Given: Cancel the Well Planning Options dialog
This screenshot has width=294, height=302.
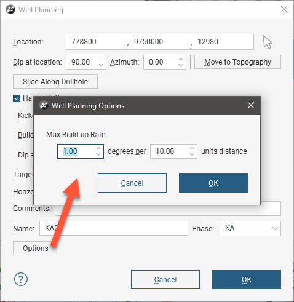Looking at the screenshot, I should pyautogui.click(x=132, y=183).
